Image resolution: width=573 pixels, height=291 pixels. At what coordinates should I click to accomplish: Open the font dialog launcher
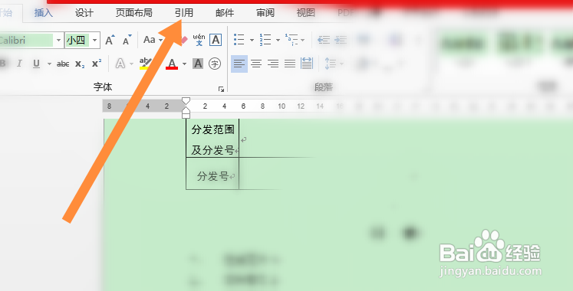[x=221, y=89]
